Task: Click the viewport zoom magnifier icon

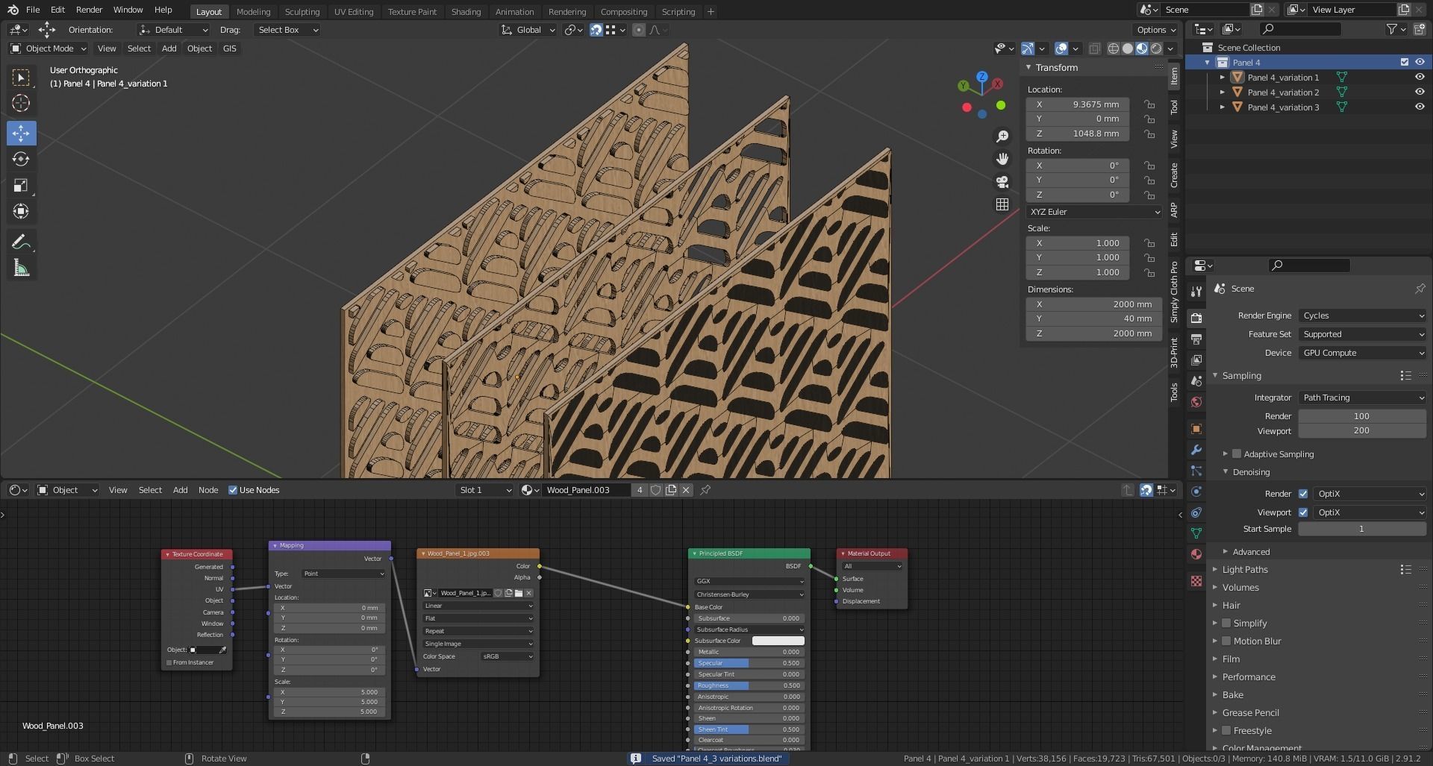Action: [x=1002, y=136]
